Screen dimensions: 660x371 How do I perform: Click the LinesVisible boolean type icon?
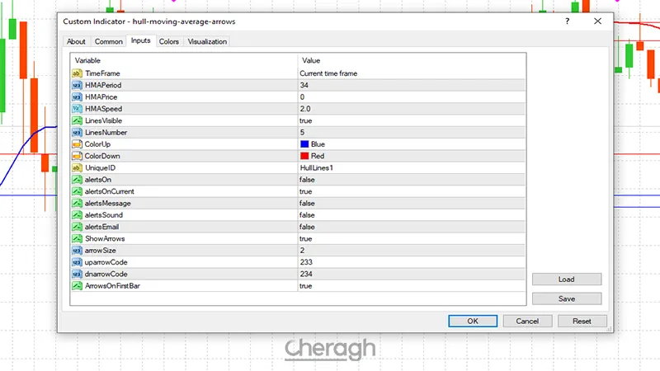(77, 120)
